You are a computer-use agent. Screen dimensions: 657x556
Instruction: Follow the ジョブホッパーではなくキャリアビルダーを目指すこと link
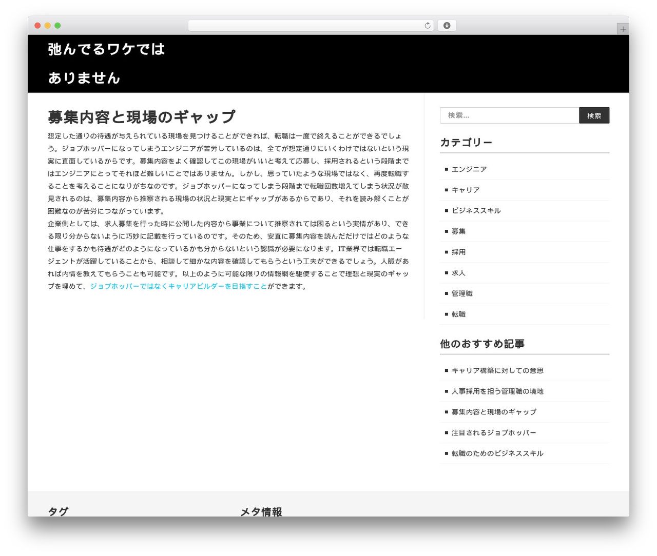pyautogui.click(x=179, y=286)
